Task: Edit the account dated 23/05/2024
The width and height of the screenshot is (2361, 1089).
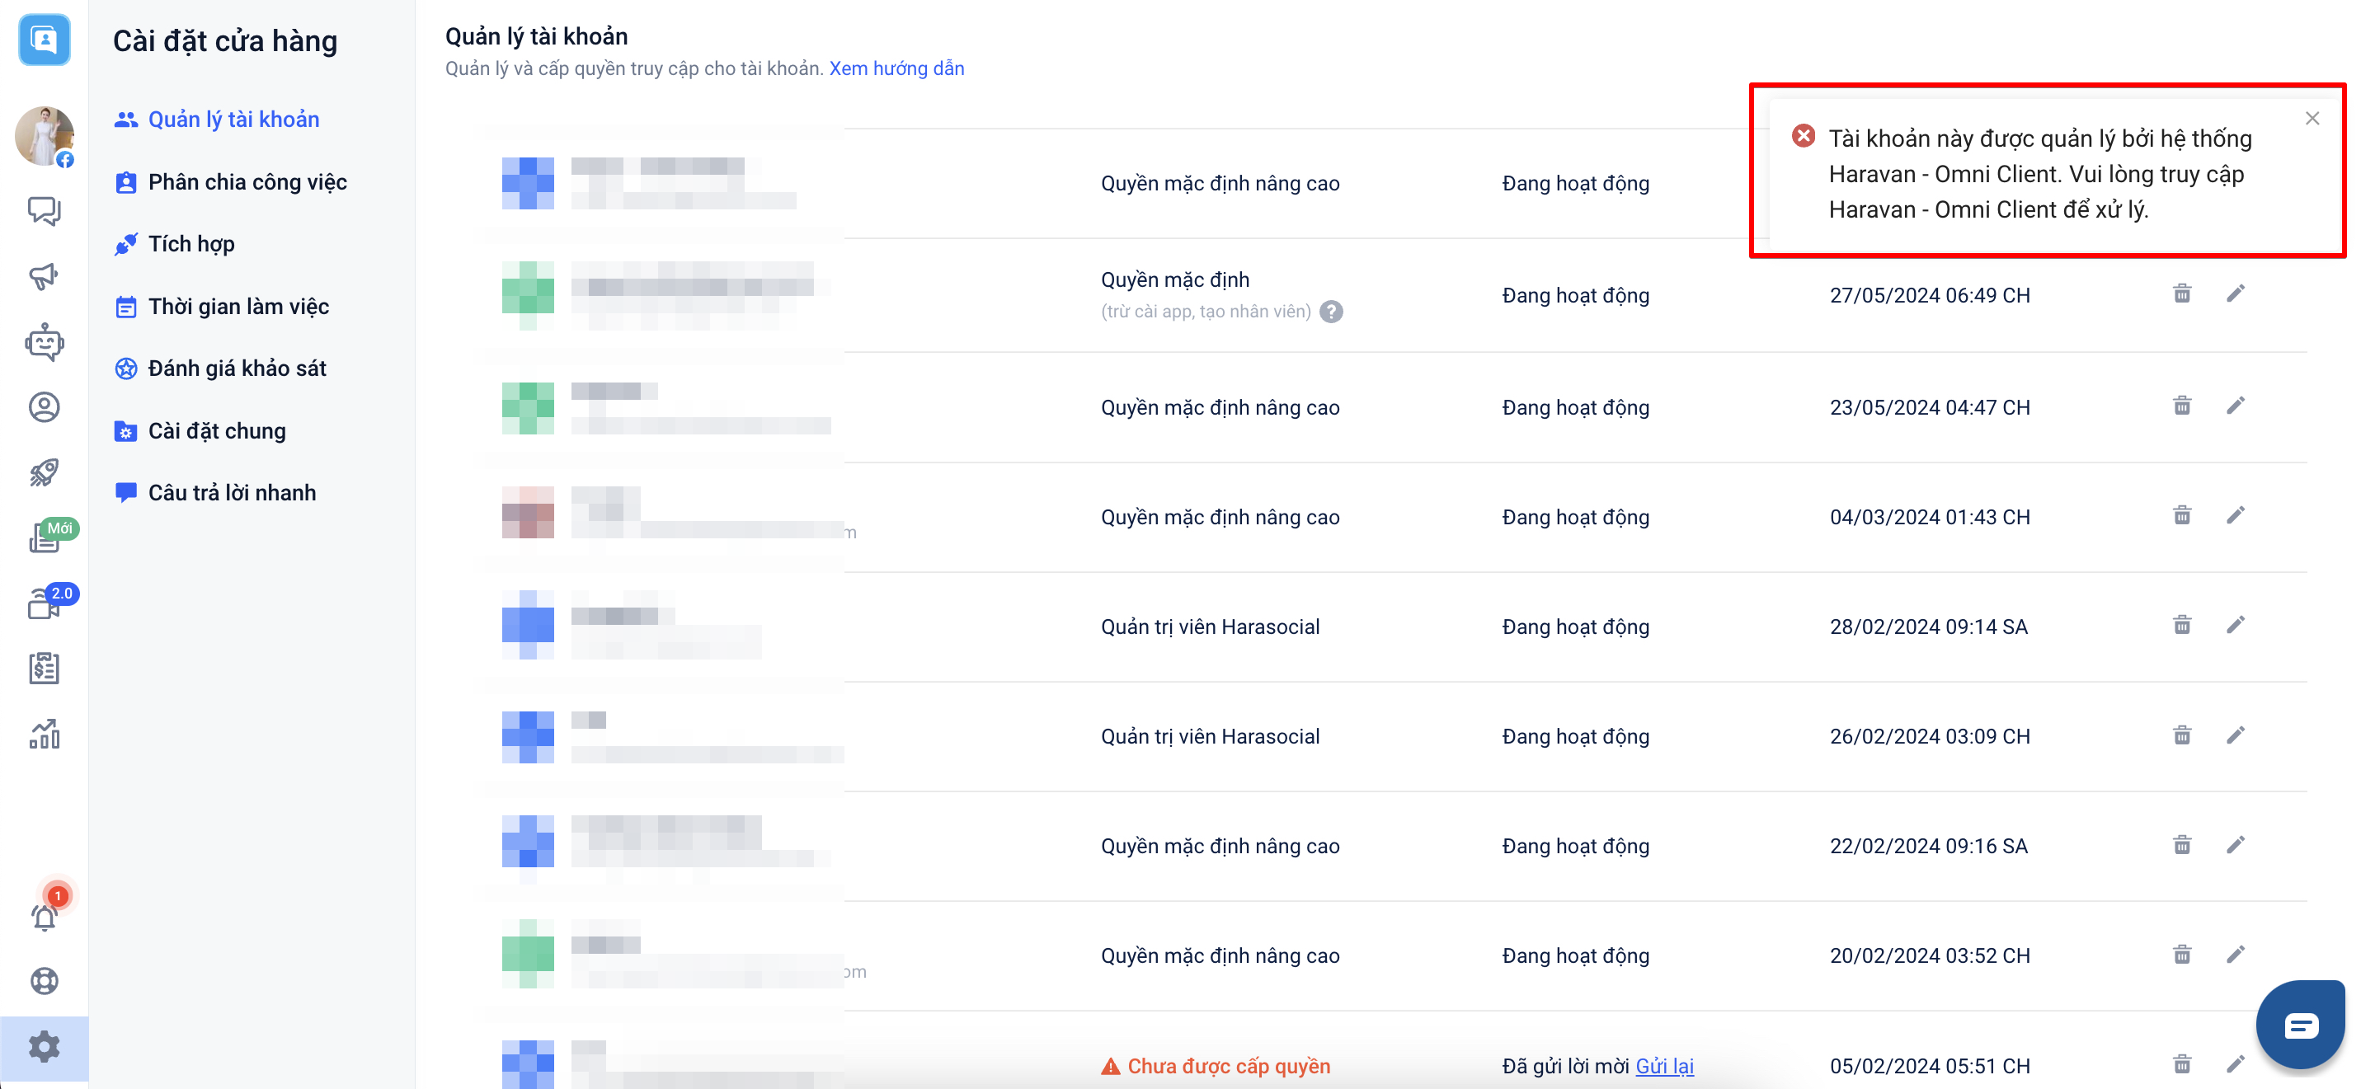Action: point(2236,406)
